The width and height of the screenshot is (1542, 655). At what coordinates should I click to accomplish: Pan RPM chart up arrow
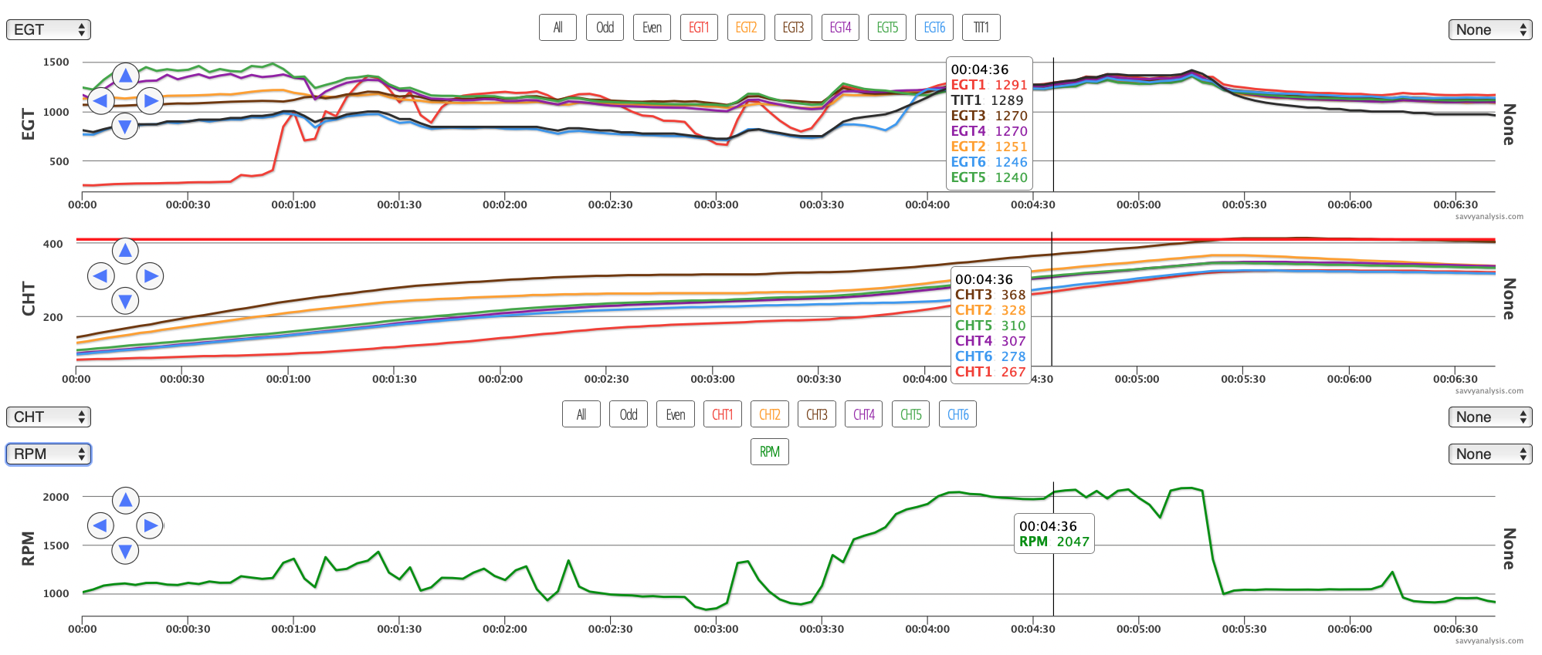pyautogui.click(x=125, y=501)
